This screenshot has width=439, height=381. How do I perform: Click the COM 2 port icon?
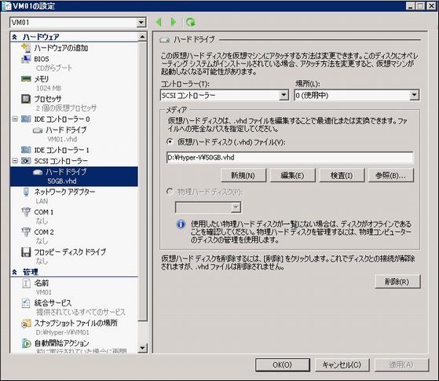point(26,232)
